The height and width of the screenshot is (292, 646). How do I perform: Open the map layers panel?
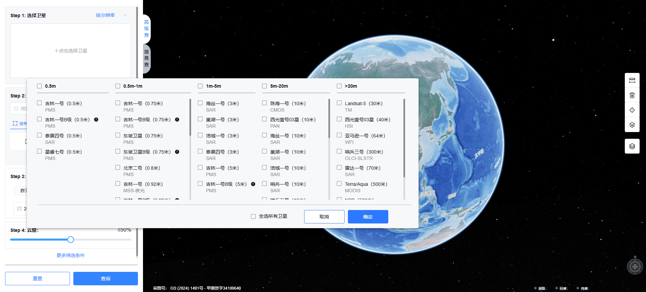(632, 146)
